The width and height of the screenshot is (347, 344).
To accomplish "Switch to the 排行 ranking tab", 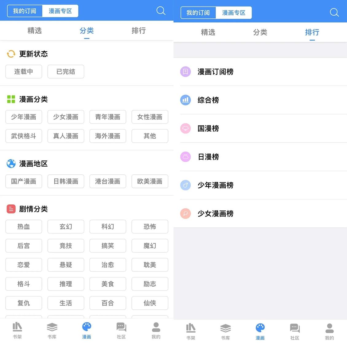I will (x=312, y=32).
